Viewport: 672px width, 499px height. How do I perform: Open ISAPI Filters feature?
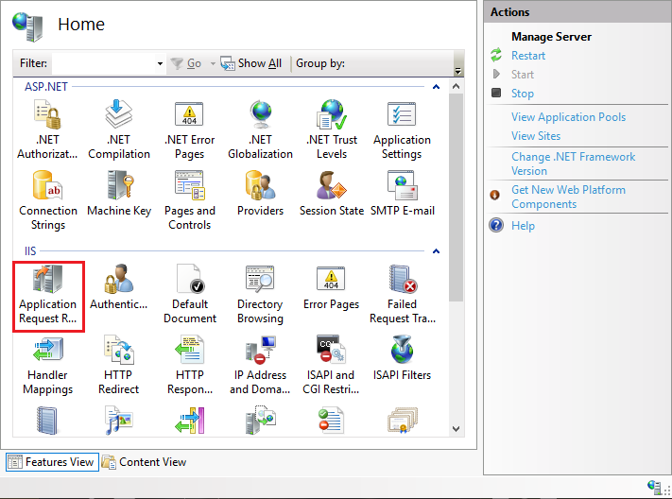pos(402,358)
